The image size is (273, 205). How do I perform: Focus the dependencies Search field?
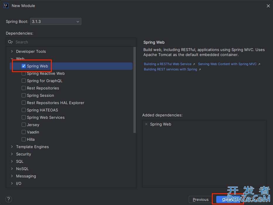click(71, 42)
